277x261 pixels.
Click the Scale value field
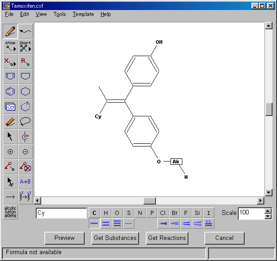tap(251, 214)
